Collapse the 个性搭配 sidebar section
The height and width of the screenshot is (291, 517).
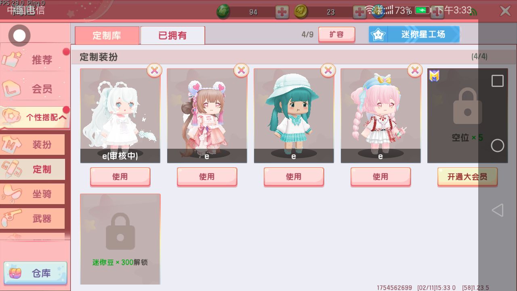point(35,118)
